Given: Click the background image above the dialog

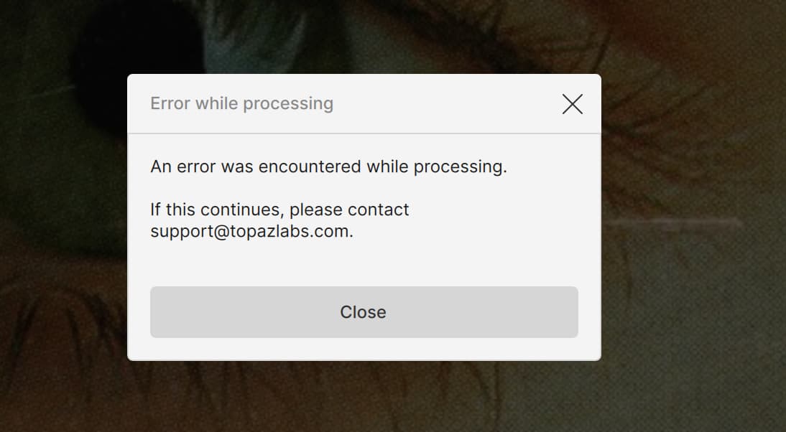Looking at the screenshot, I should (364, 36).
